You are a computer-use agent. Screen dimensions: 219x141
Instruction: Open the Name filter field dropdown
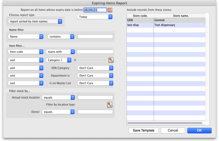pyautogui.click(x=26, y=37)
